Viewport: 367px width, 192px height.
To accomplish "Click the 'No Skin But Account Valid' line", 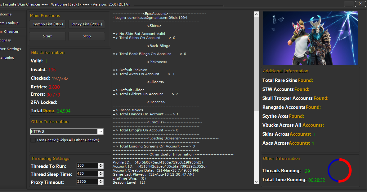I will click(x=139, y=34).
